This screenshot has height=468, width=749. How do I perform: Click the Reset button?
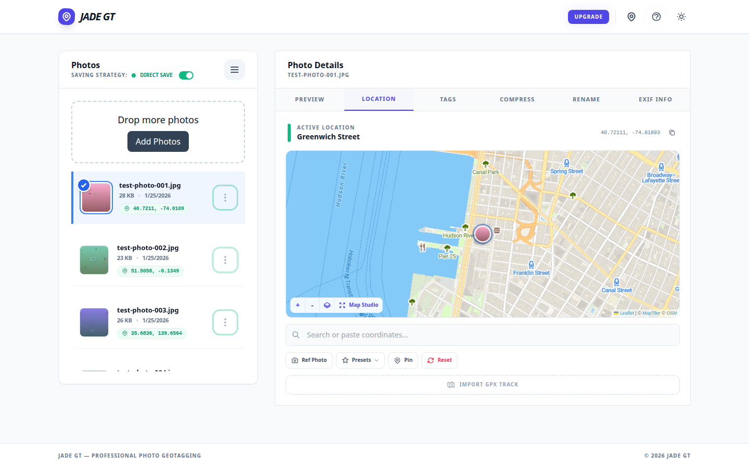tap(440, 360)
